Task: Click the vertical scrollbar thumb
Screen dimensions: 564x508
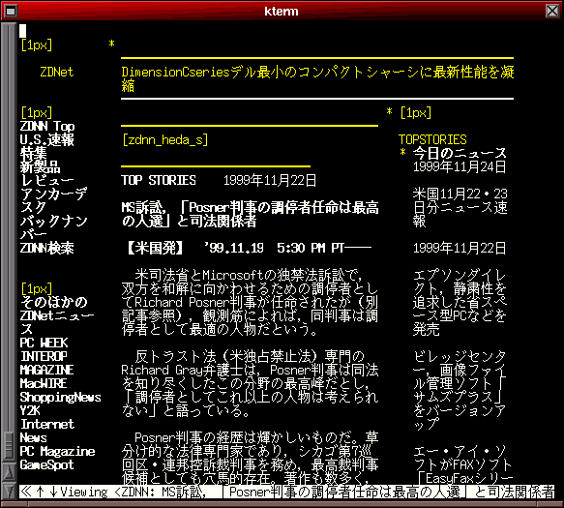Action: click(9, 446)
